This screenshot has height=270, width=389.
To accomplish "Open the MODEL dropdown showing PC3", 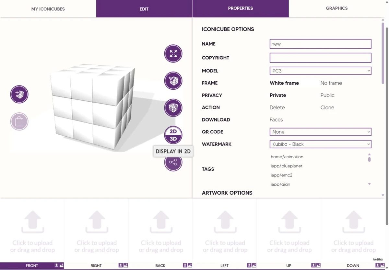I will (320, 71).
